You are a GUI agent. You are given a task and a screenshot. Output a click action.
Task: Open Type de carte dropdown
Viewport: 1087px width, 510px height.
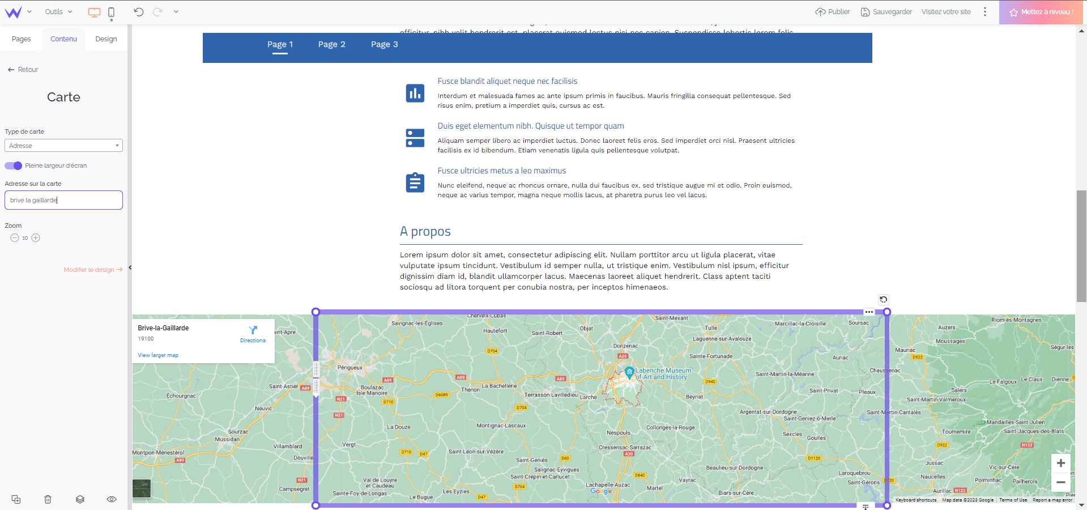tap(63, 146)
